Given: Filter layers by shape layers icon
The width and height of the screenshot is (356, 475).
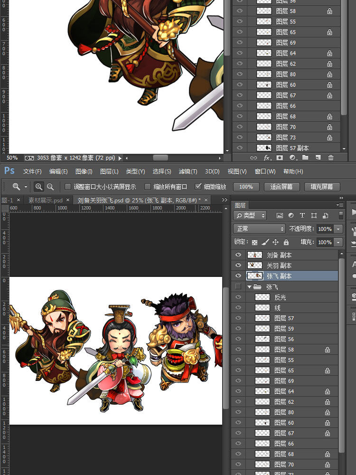Looking at the screenshot, I should point(314,215).
